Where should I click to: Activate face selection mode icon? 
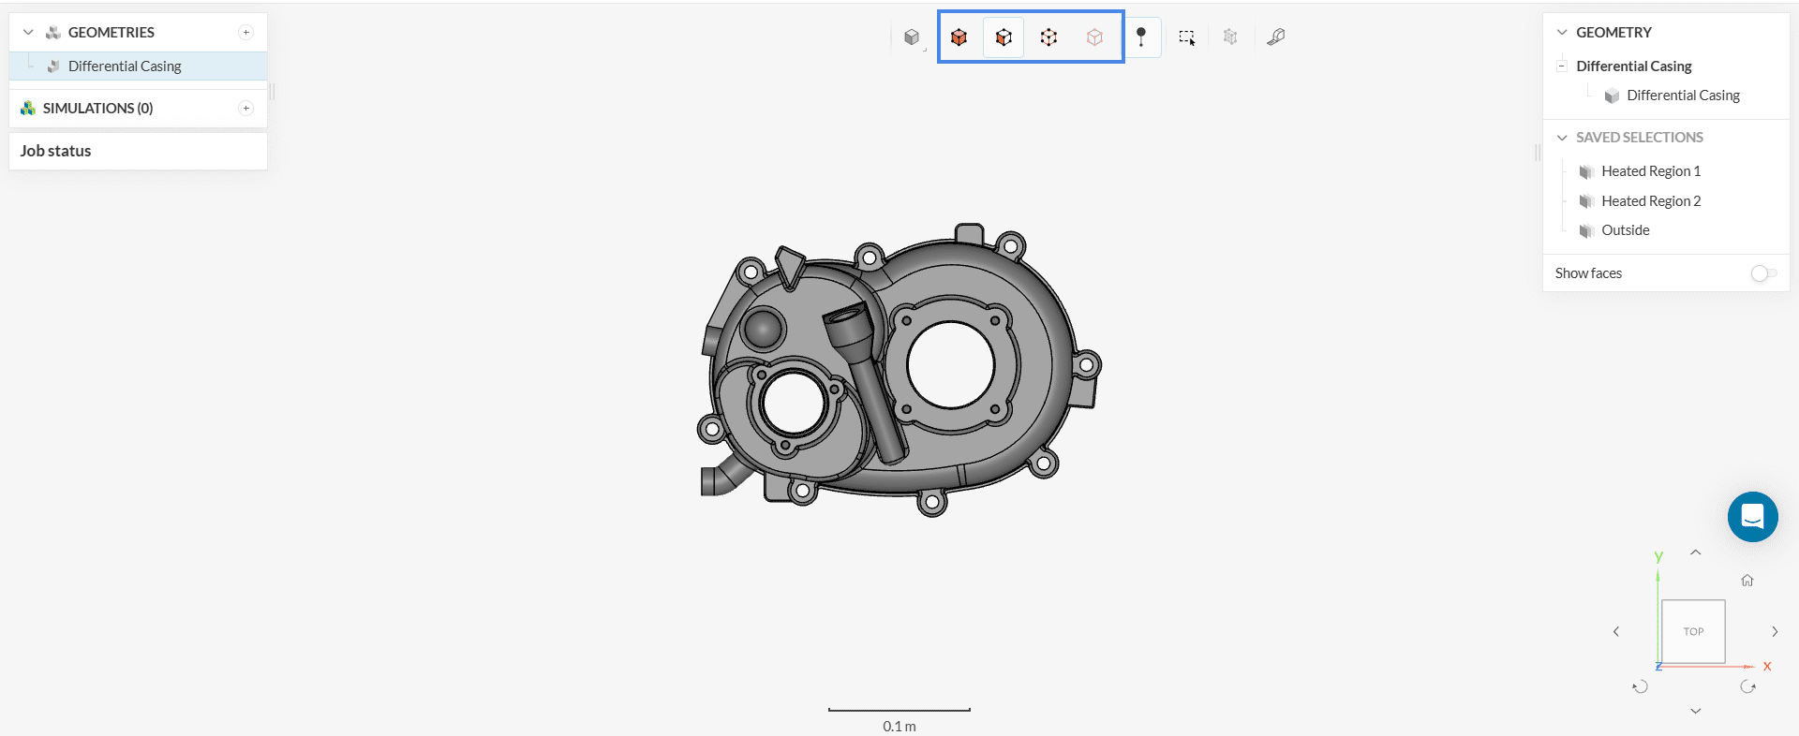point(1004,37)
